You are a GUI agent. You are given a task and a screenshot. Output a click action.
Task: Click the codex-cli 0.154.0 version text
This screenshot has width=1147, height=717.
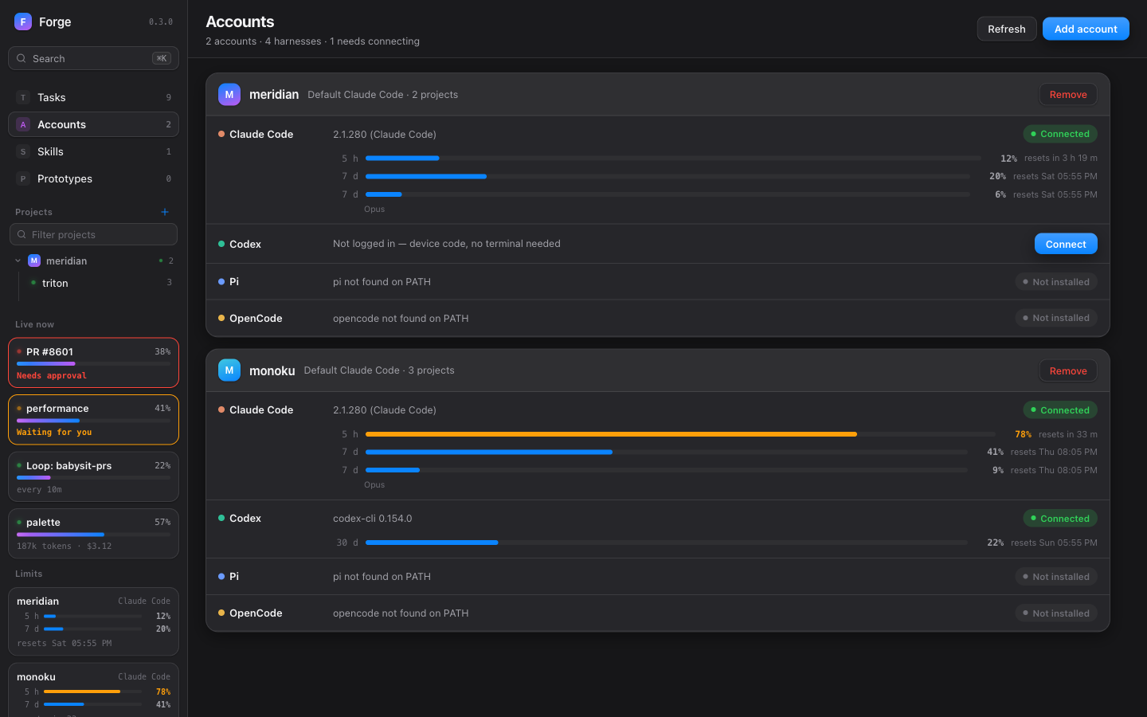pyautogui.click(x=372, y=518)
